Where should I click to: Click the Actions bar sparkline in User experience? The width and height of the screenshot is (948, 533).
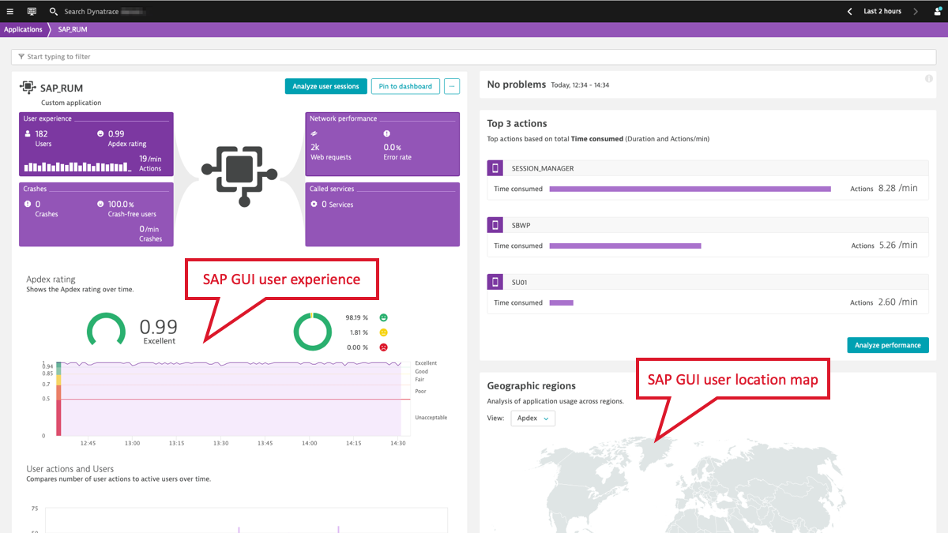coord(76,167)
